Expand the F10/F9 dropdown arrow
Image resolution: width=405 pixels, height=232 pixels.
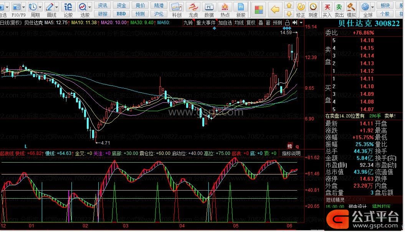[x=24, y=7]
